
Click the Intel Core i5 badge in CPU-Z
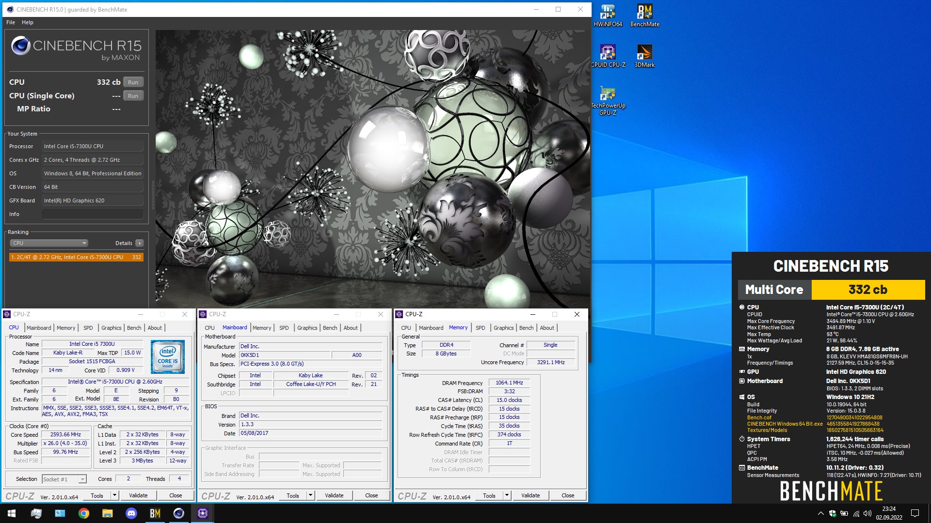168,357
